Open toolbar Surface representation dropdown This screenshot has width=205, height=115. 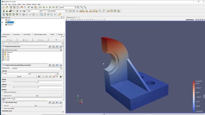59,11
